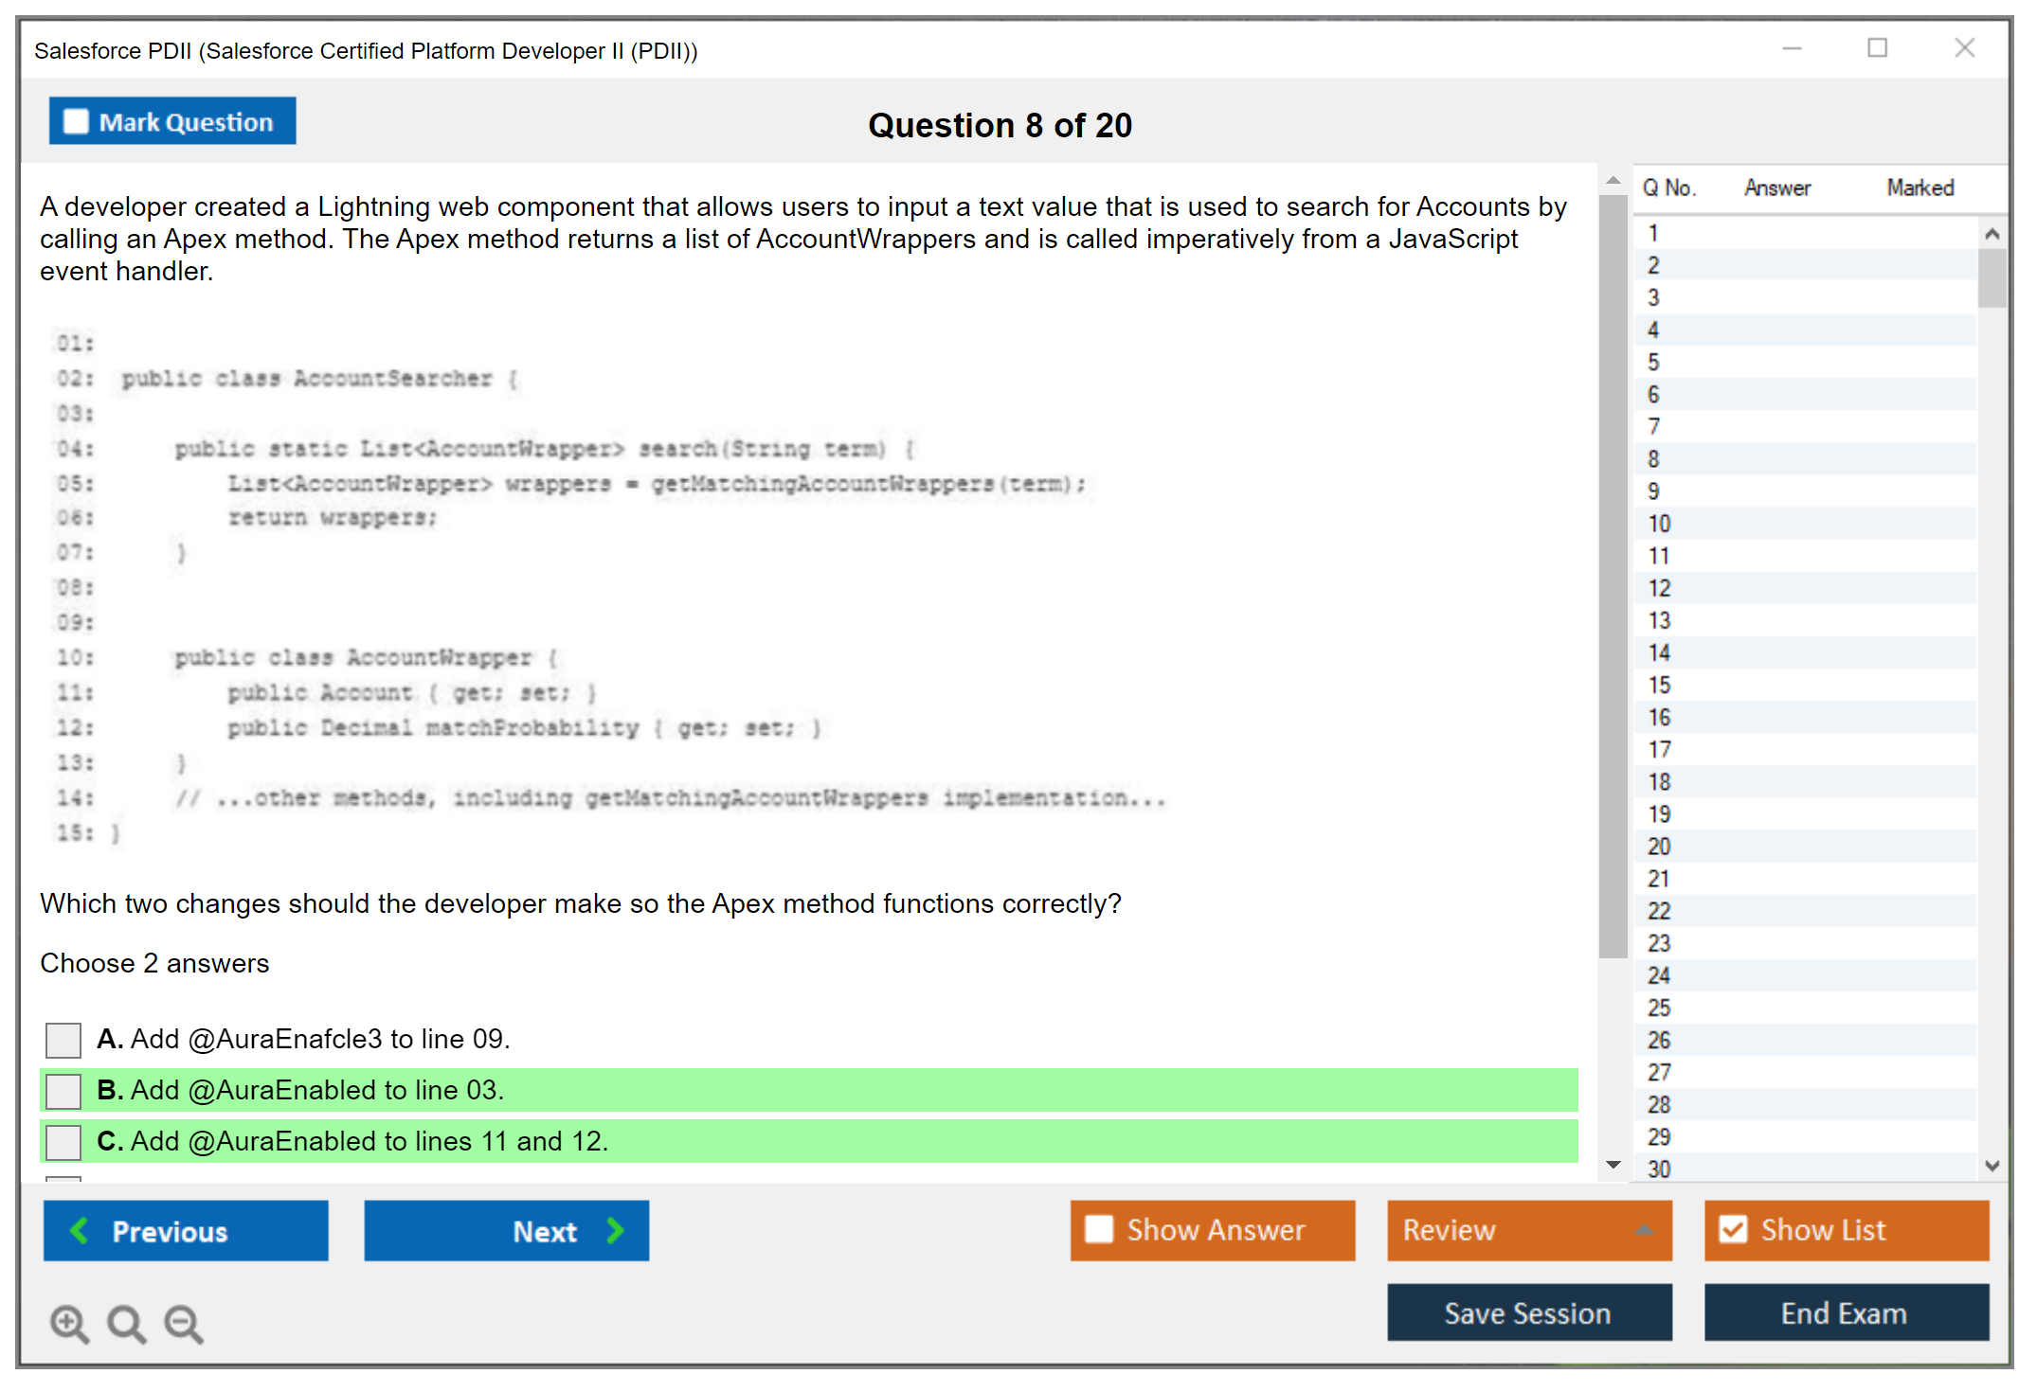Click the reset zoom magnifier icon
2037x1392 pixels.
(126, 1322)
